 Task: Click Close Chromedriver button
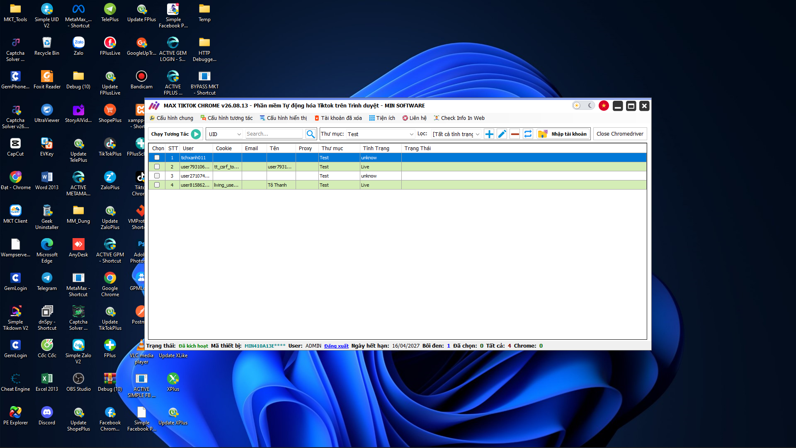click(x=620, y=134)
